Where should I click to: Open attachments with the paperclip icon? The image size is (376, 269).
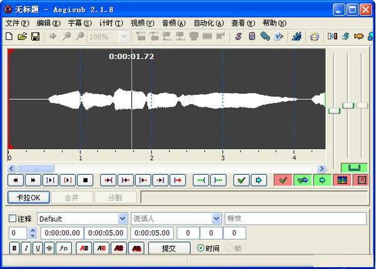[x=265, y=37]
